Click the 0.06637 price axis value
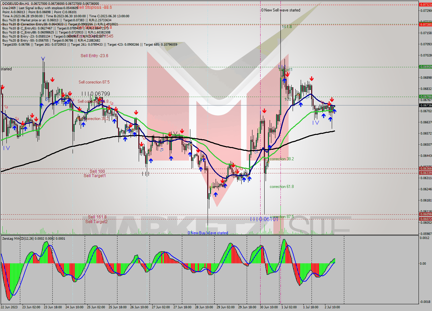The width and height of the screenshot is (432, 311). (426, 122)
